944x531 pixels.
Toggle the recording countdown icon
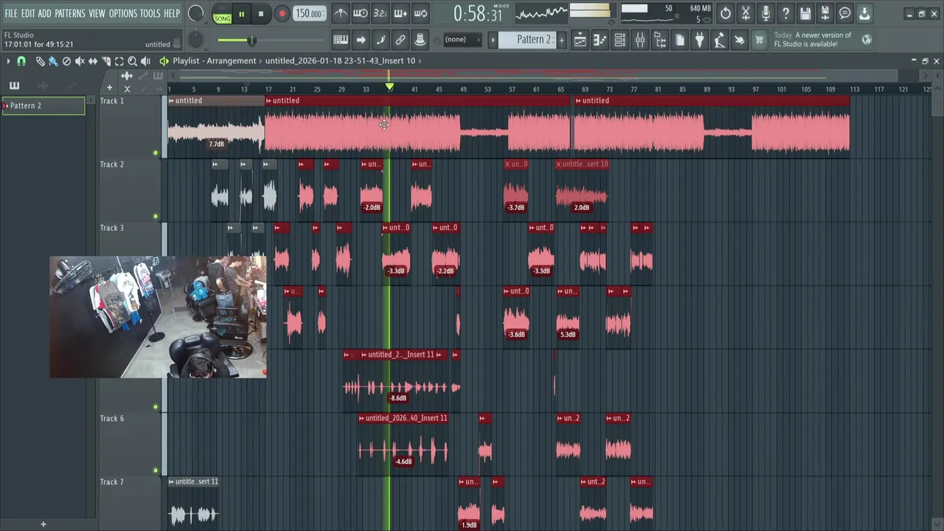(380, 13)
